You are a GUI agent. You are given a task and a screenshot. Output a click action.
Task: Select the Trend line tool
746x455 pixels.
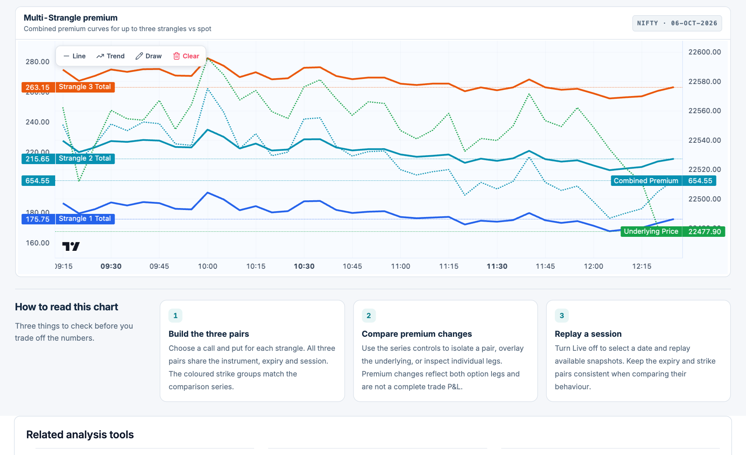111,56
